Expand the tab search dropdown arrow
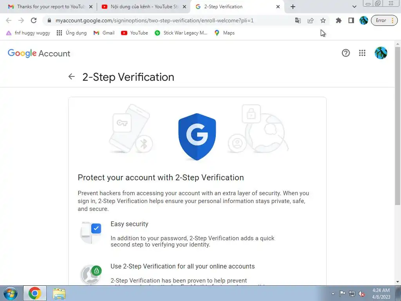Image resolution: width=401 pixels, height=301 pixels. click(x=354, y=7)
